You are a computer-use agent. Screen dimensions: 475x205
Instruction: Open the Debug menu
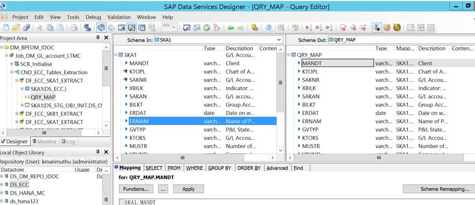(x=93, y=17)
